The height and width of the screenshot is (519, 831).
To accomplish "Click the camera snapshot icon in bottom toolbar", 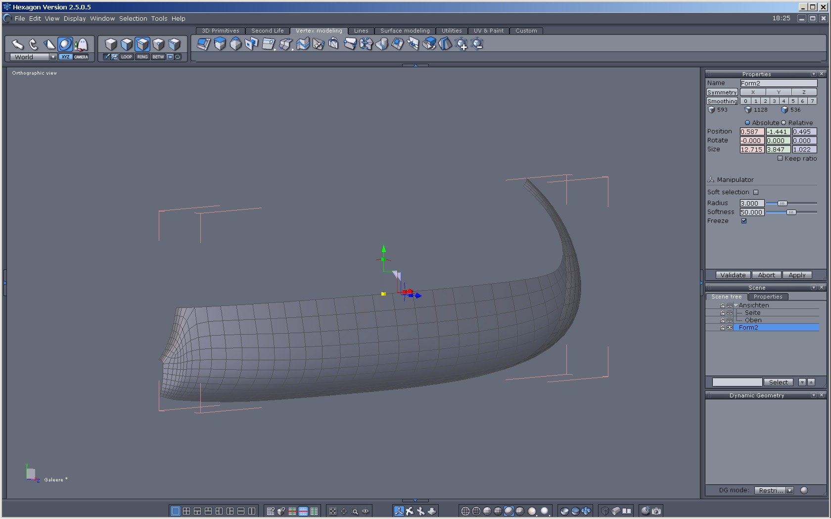I will pos(656,511).
